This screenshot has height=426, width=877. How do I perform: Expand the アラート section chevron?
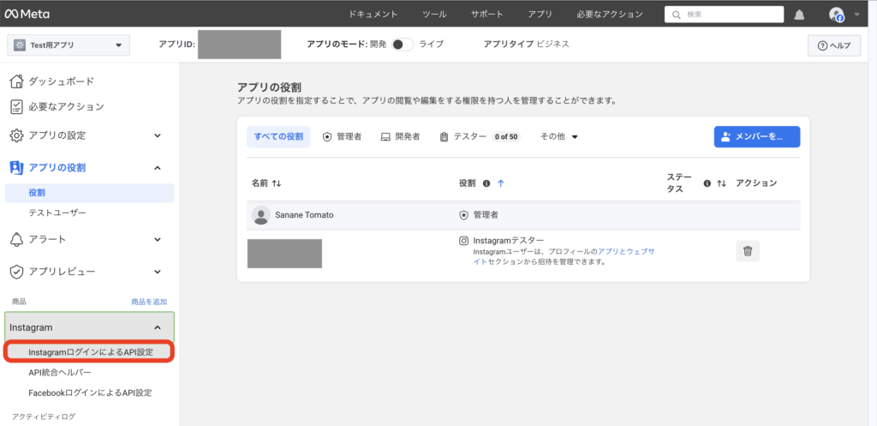click(x=158, y=240)
